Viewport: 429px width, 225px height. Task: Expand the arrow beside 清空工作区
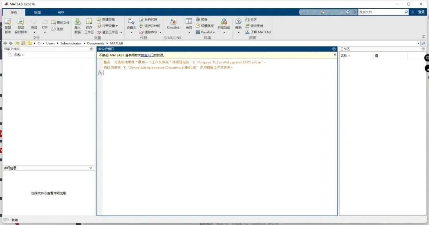click(x=121, y=32)
